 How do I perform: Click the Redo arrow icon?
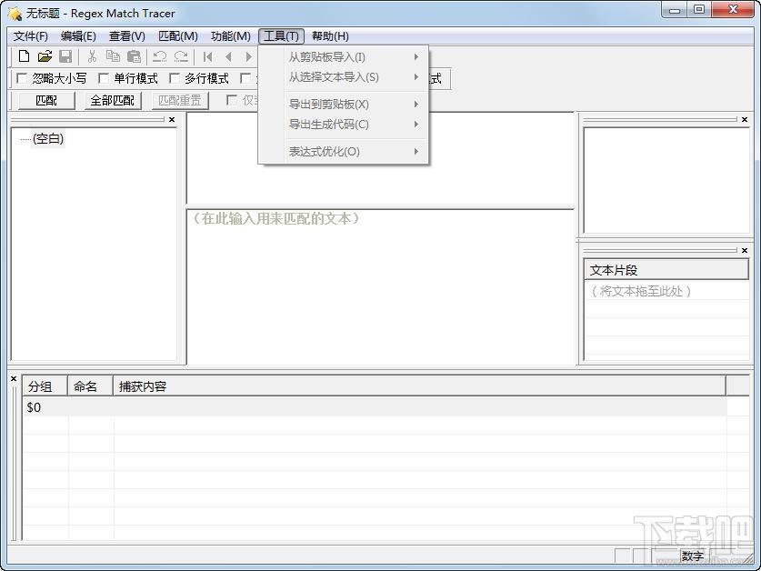click(181, 56)
